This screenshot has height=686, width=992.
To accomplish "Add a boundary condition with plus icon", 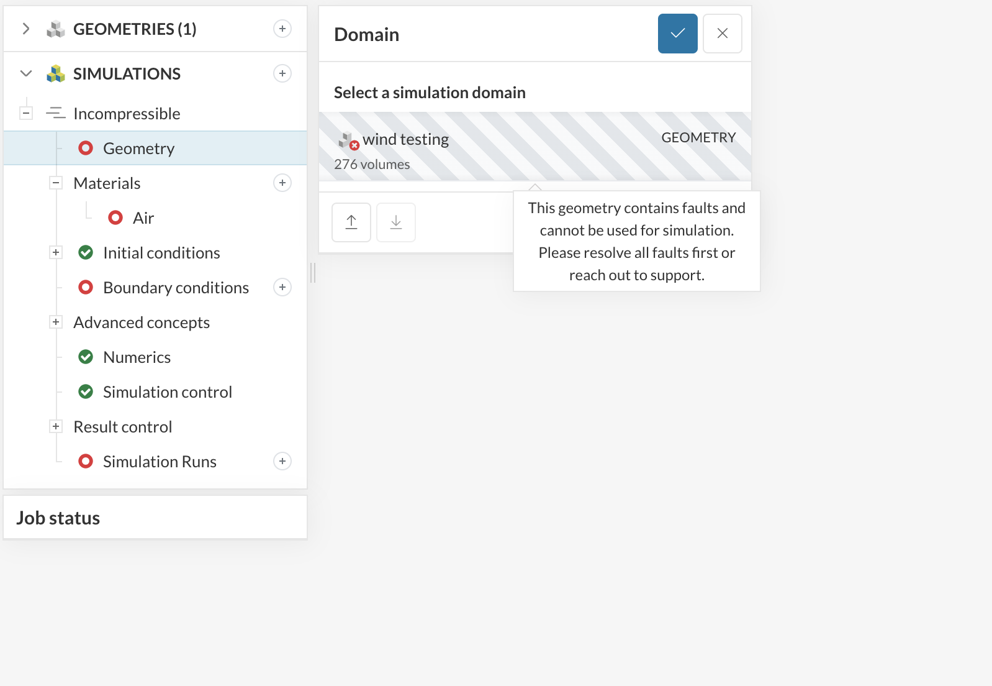I will (x=282, y=287).
